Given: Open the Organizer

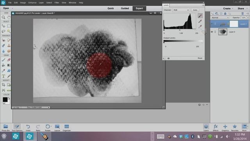Looking at the screenshot, I should point(67,128).
